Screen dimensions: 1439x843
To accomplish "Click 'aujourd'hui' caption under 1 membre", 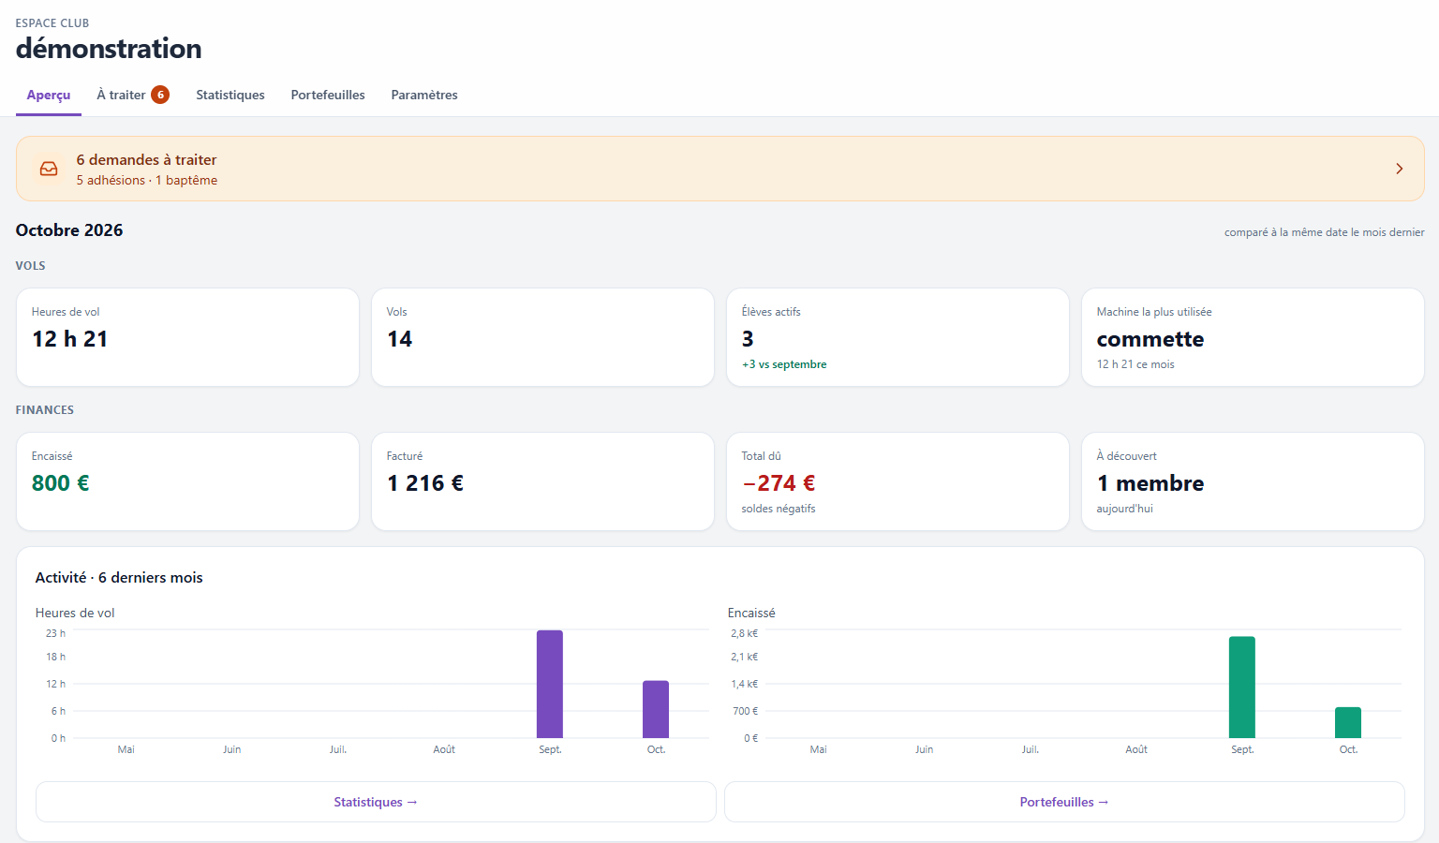I will click(1124, 509).
